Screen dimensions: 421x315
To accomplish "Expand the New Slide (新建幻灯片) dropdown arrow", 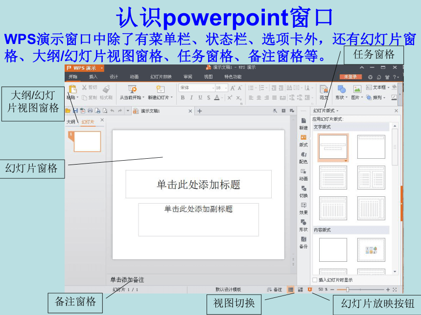I will pos(171,98).
